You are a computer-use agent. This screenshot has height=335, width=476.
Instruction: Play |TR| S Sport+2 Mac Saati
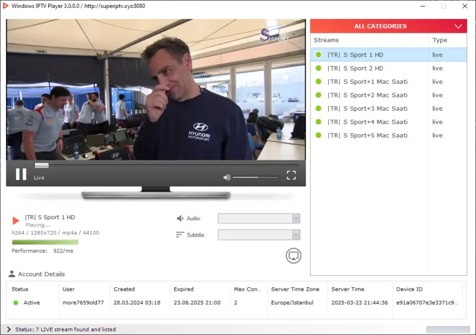tap(389, 95)
